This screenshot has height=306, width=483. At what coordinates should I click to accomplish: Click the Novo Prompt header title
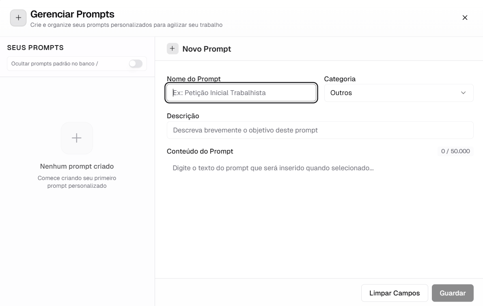[207, 49]
